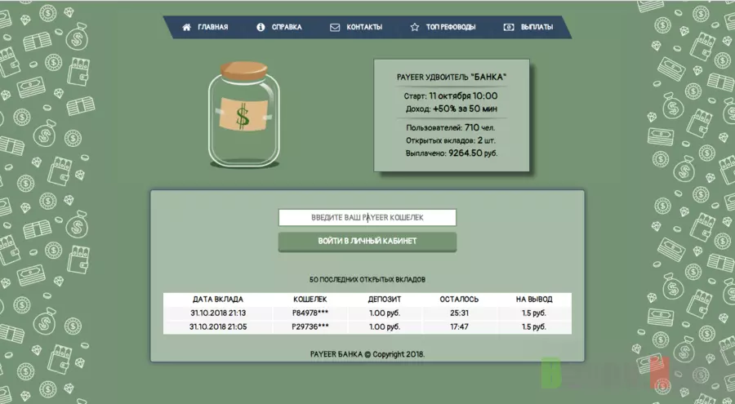Click the НА ВЫВОД column header
The height and width of the screenshot is (404, 735).
click(x=534, y=299)
